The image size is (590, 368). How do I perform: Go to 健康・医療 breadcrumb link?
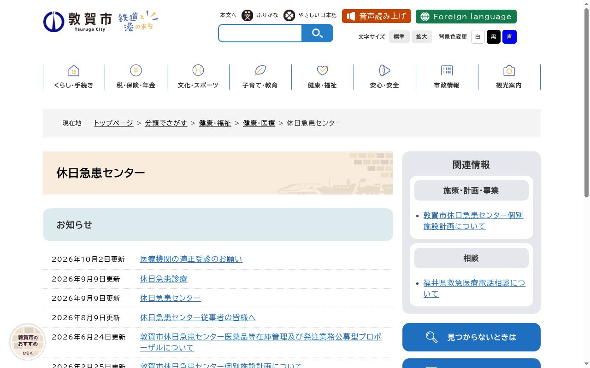(259, 123)
